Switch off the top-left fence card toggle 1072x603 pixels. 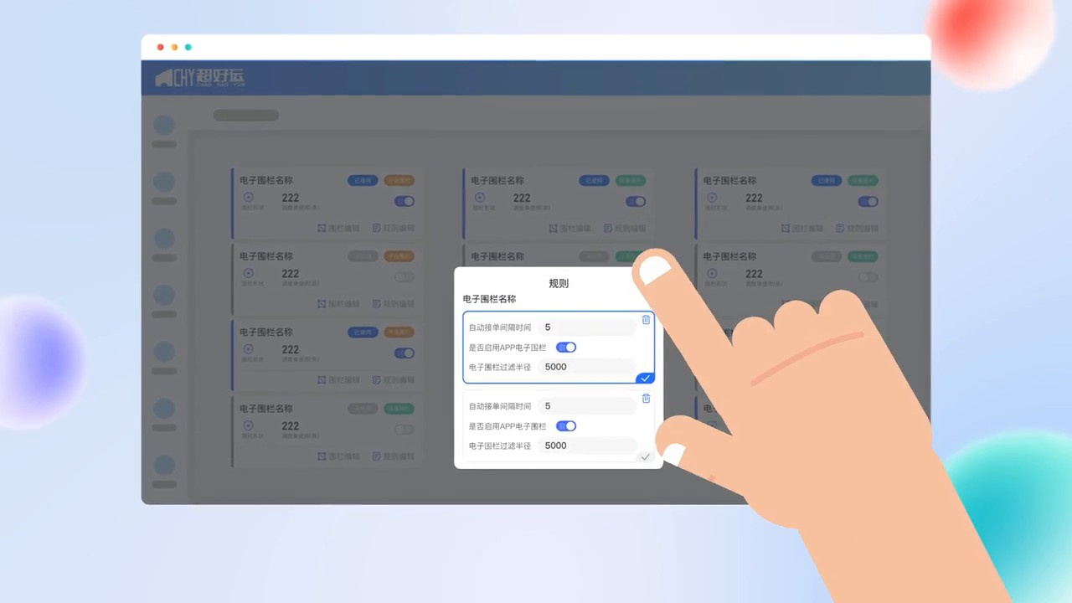[404, 201]
